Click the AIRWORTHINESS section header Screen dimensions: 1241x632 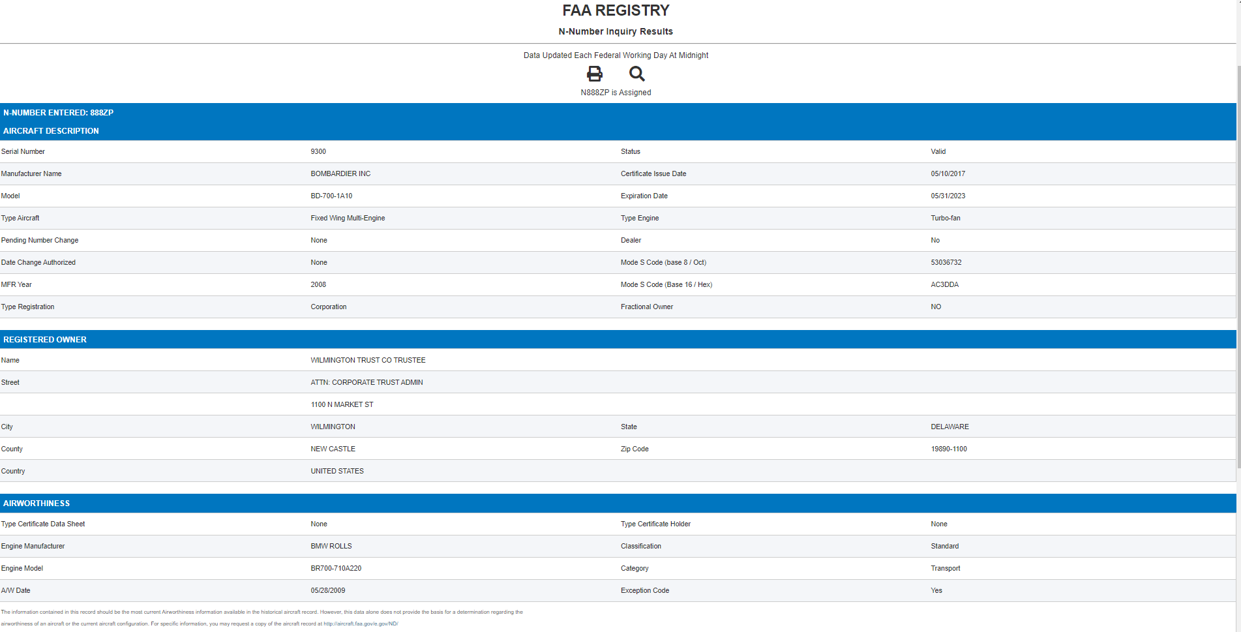pyautogui.click(x=37, y=504)
